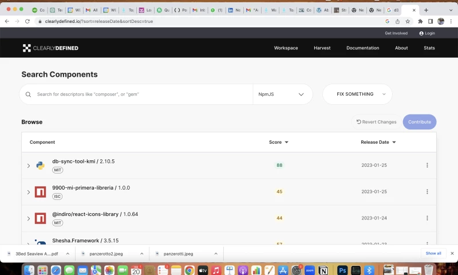The width and height of the screenshot is (458, 275).
Task: Open the Music app from the dock
Action: pos(216,270)
